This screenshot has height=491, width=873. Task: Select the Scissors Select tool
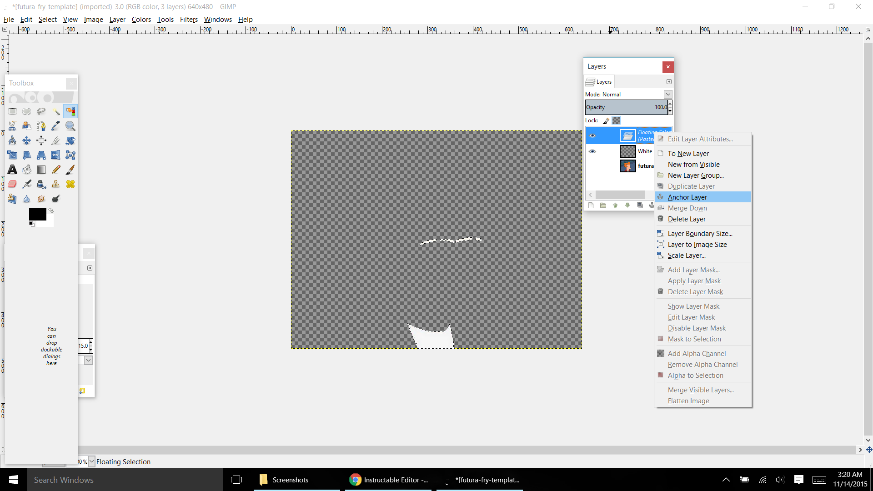click(12, 126)
